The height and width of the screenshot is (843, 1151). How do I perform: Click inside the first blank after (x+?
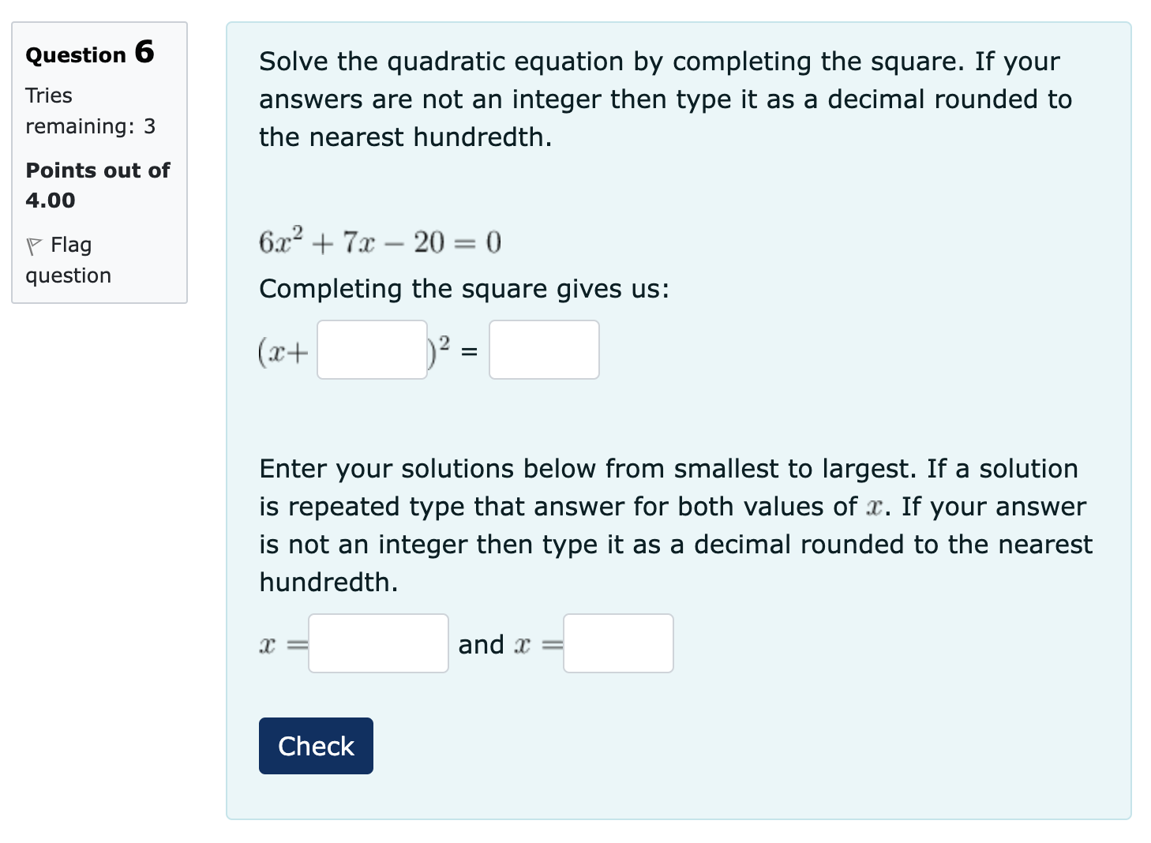371,350
